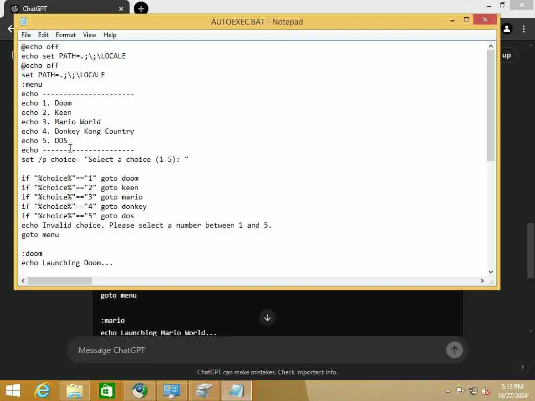
Task: Switch to the Notepad taskbar icon
Action: 237,391
